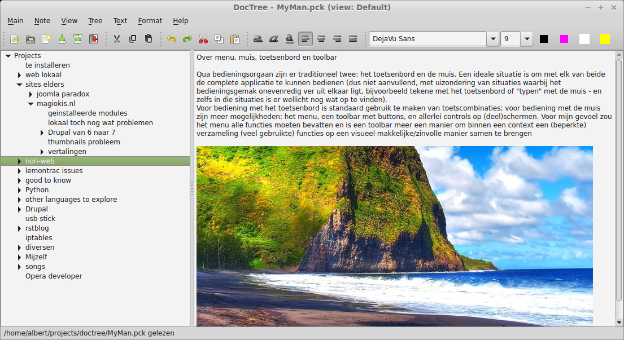Select left text alignment

click(x=306, y=39)
